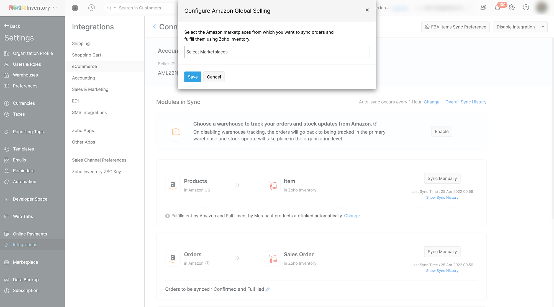Open Warehouses in Settings sidebar
The height and width of the screenshot is (307, 554).
pyautogui.click(x=25, y=75)
